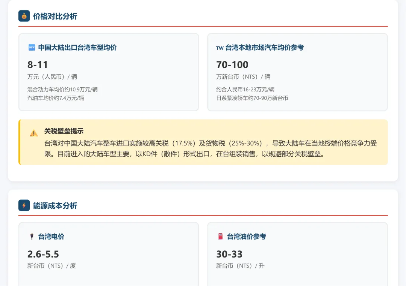
Task: Click the NEW badge icon before 中国大陆出口台湾车型均价
Action: pos(33,47)
